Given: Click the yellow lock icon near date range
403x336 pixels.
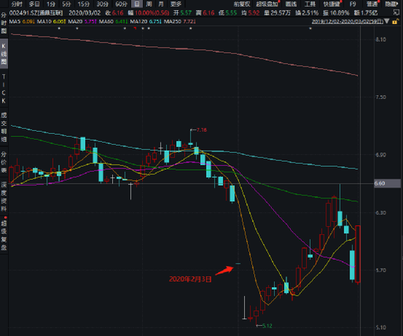Looking at the screenshot, I should click(x=394, y=22).
